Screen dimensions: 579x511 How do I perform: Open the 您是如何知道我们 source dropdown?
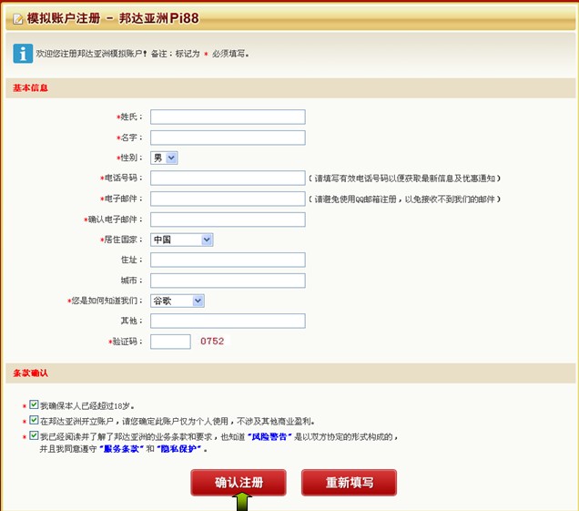pyautogui.click(x=178, y=301)
